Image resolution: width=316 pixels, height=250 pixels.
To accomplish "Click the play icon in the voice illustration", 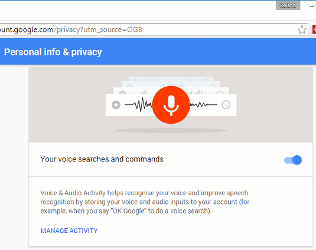I will click(116, 105).
